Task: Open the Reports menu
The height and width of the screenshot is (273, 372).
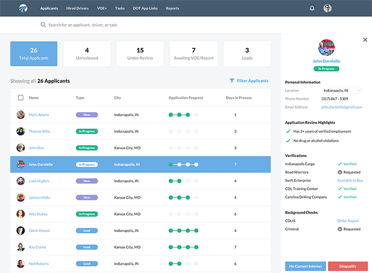Action: (173, 8)
